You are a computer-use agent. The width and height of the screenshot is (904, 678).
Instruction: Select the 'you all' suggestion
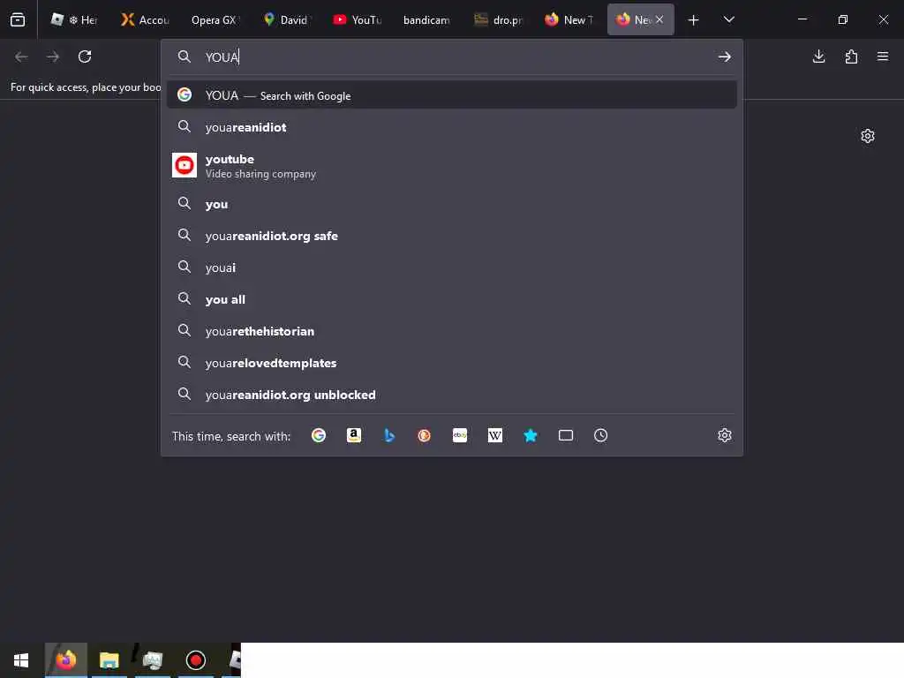coord(451,299)
